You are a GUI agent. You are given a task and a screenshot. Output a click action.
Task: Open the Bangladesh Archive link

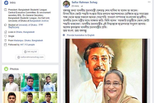[x=39, y=21]
